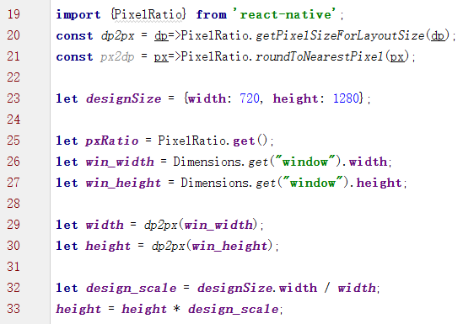Click 'getPixelSizeForLayoutSize' method call
Image resolution: width=463 pixels, height=324 pixels.
[x=340, y=36]
